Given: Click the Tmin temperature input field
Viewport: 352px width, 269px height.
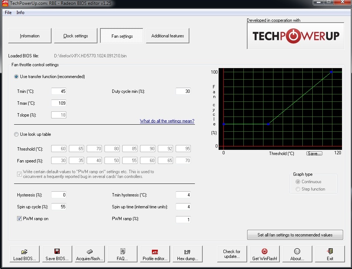Looking at the screenshot, I should (59, 91).
